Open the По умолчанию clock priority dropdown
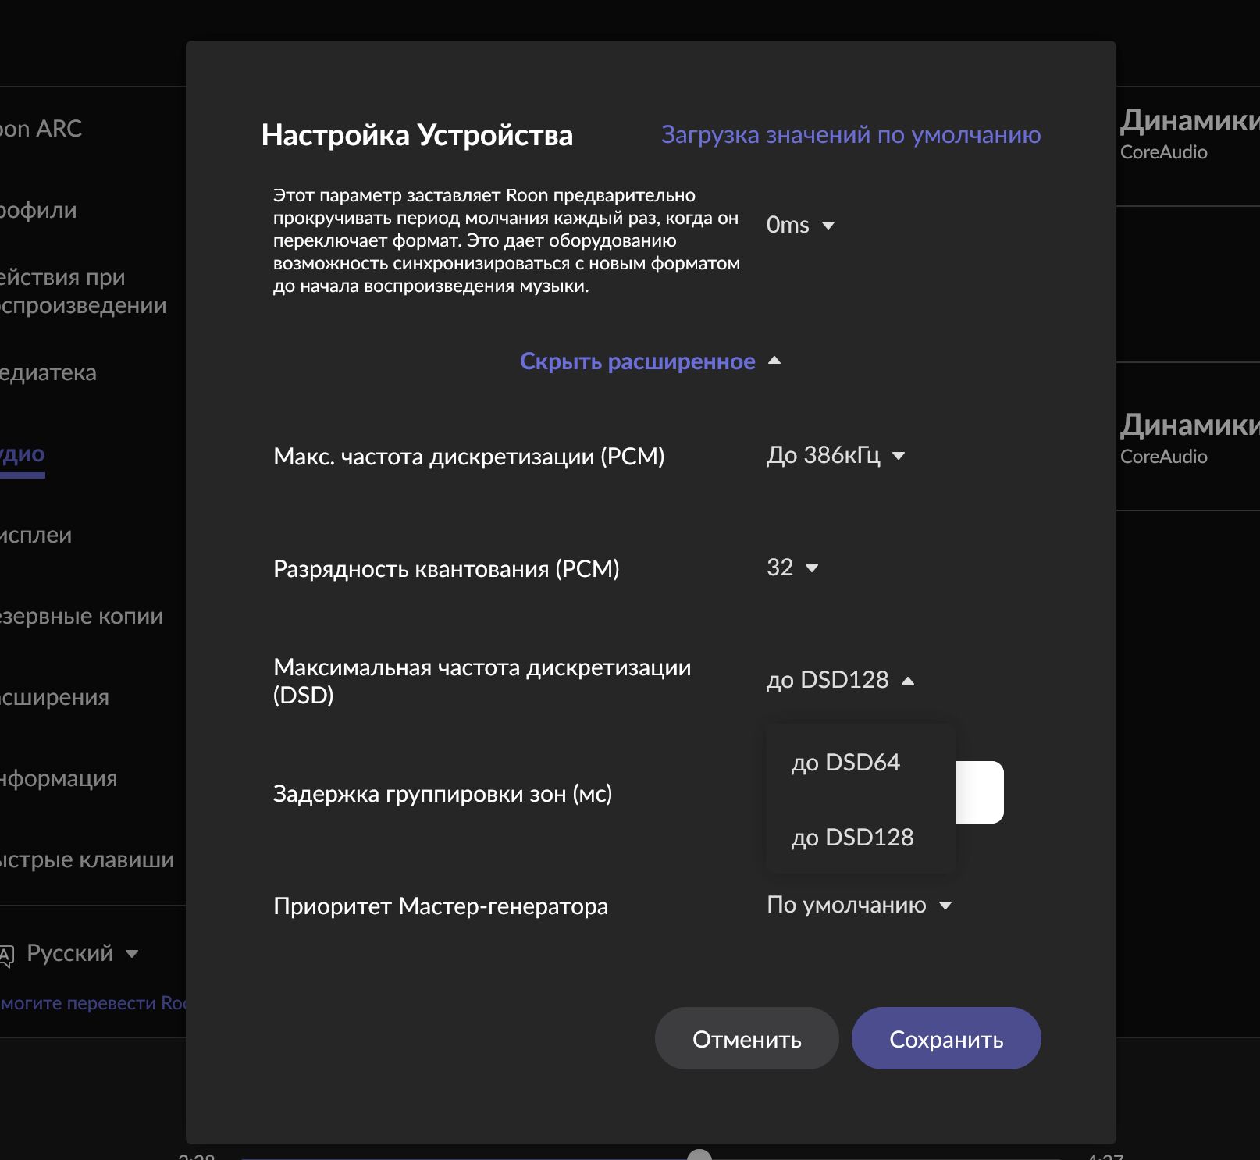1260x1160 pixels. coord(859,906)
